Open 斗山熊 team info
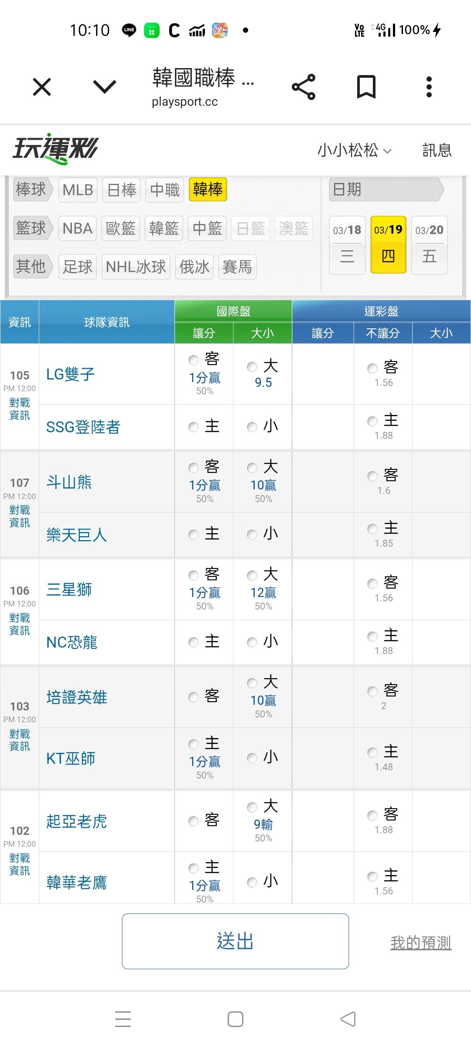 tap(69, 482)
